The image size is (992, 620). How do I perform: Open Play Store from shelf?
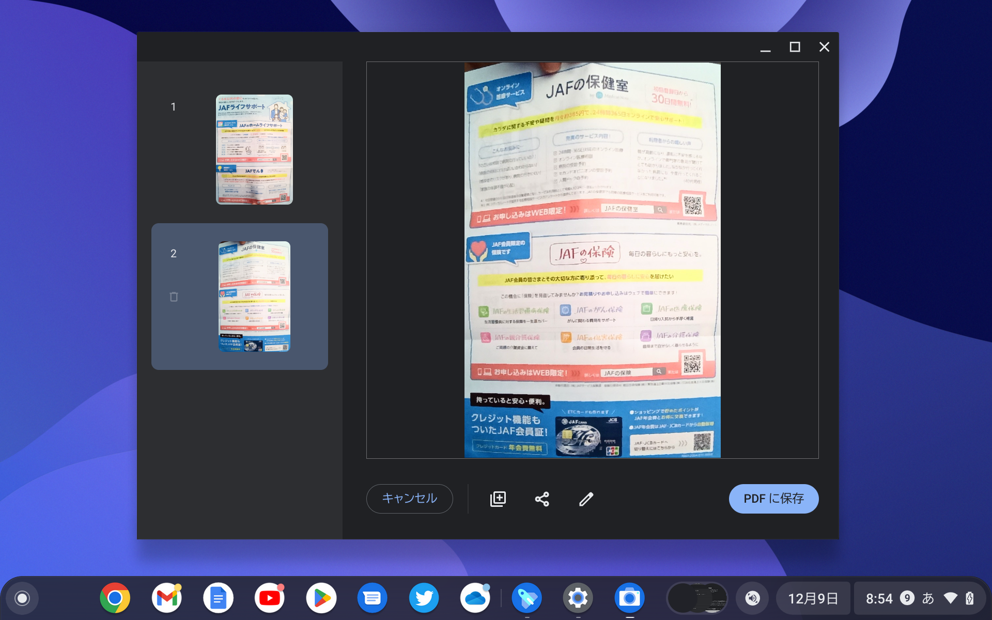(x=321, y=598)
